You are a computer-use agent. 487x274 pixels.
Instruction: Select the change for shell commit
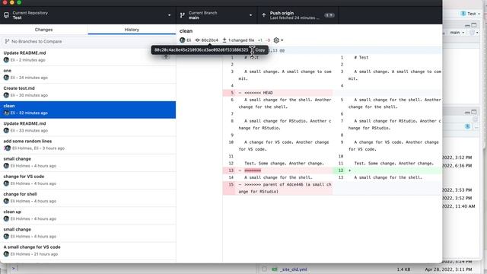[x=88, y=198]
